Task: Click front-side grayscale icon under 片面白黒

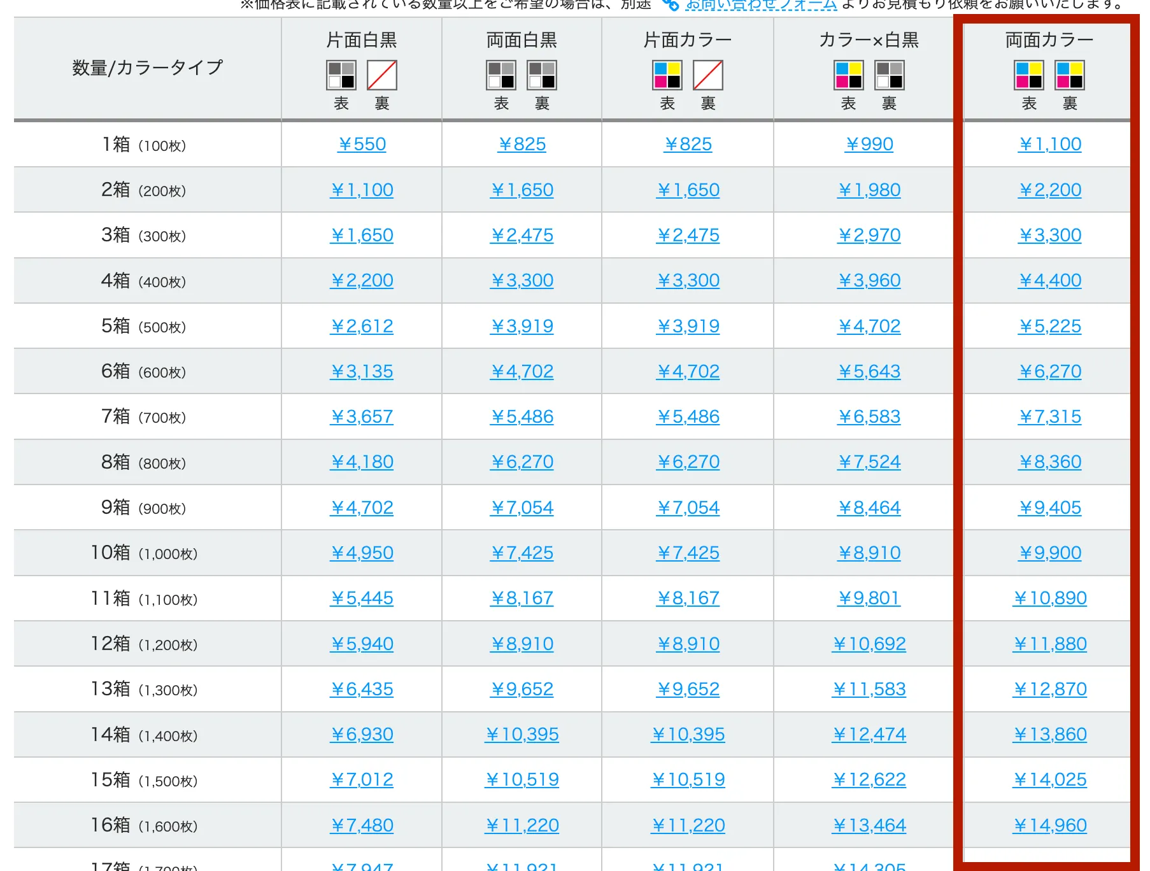Action: pyautogui.click(x=341, y=75)
